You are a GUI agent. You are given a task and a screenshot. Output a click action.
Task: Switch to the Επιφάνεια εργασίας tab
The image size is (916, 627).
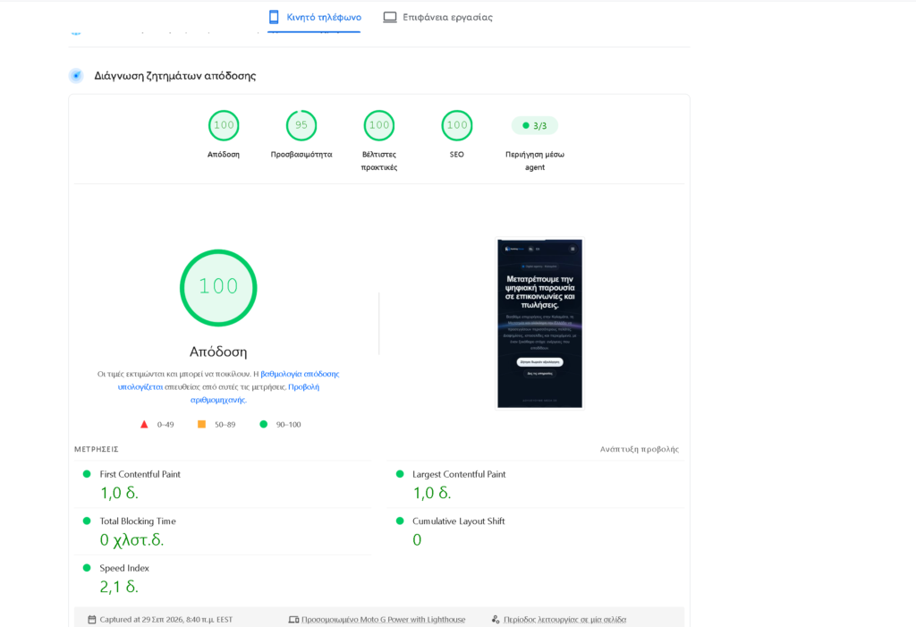437,18
